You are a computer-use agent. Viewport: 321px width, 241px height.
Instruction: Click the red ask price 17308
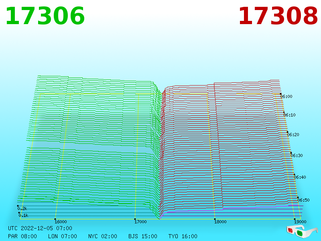278,16
